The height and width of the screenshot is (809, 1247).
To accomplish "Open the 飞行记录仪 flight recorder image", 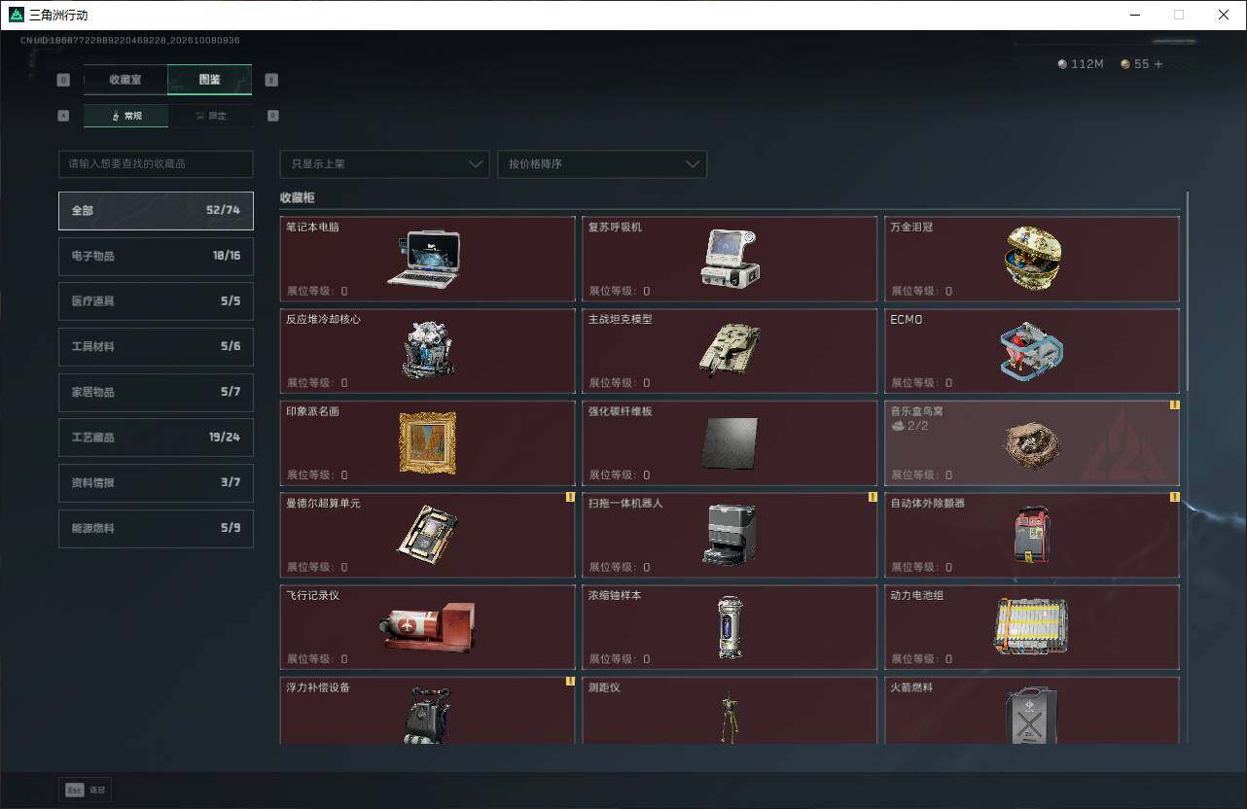I will click(428, 627).
